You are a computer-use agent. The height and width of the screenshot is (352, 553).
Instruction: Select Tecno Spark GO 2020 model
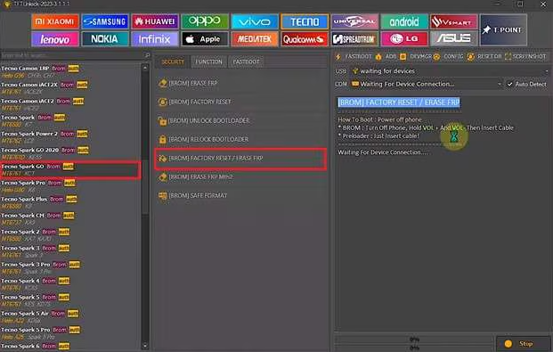(70, 153)
